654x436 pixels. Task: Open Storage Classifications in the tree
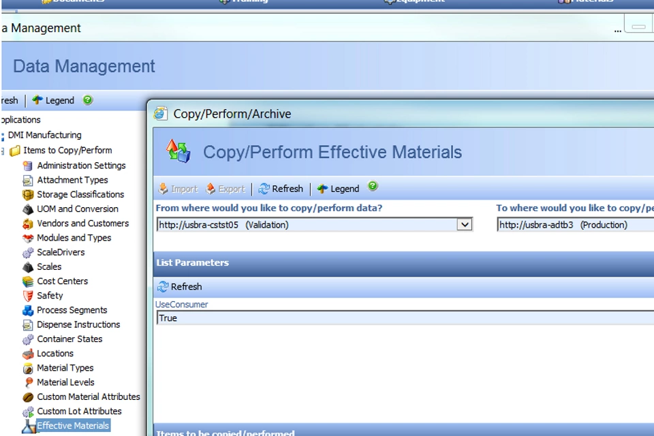(x=80, y=194)
